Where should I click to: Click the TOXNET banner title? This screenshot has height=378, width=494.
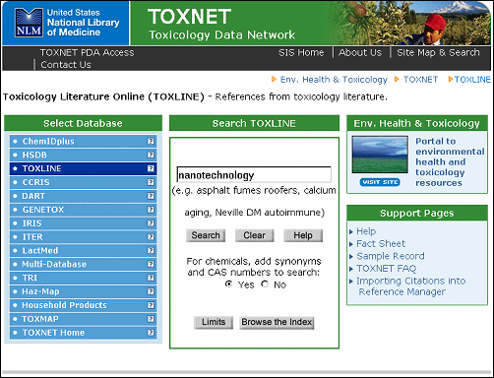pyautogui.click(x=189, y=17)
